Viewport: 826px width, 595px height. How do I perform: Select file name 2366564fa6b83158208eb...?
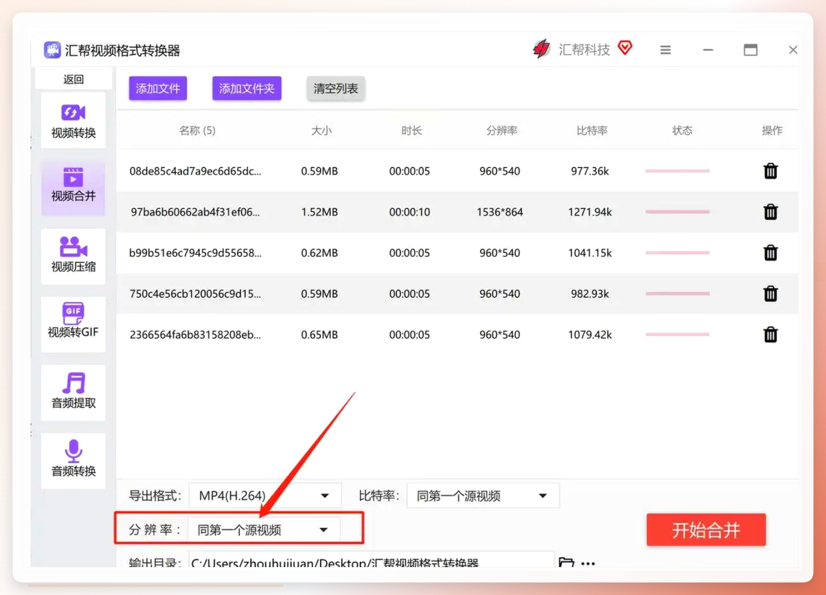point(195,335)
